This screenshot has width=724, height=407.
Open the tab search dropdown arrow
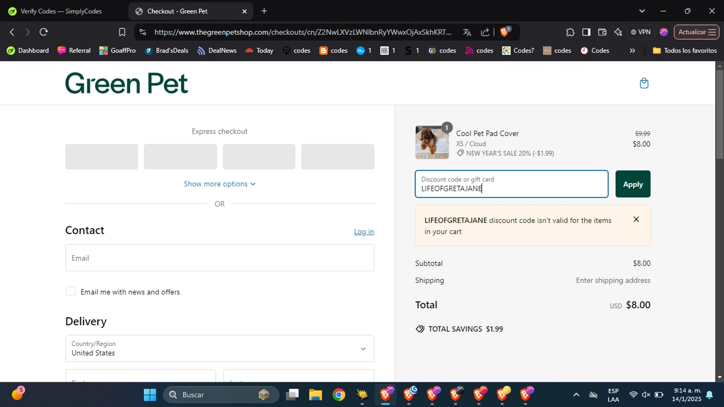click(641, 11)
